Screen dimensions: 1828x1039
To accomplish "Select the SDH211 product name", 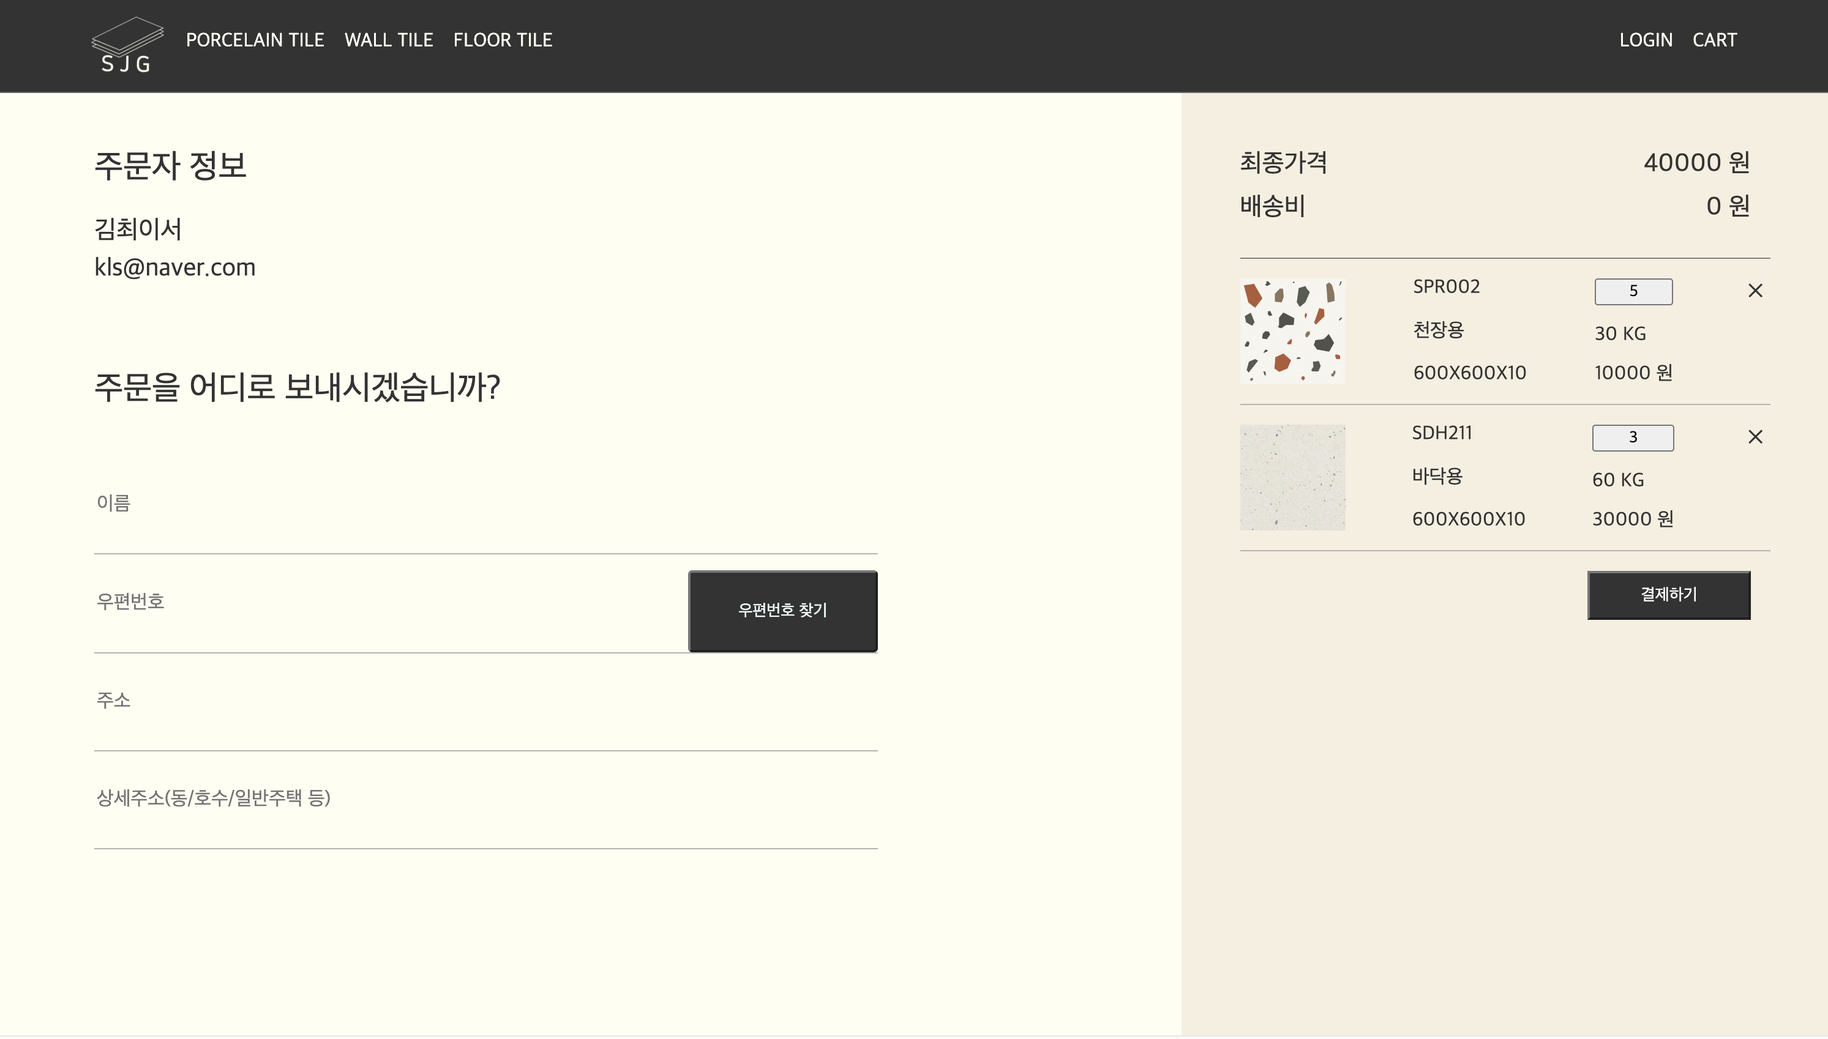I will point(1441,433).
